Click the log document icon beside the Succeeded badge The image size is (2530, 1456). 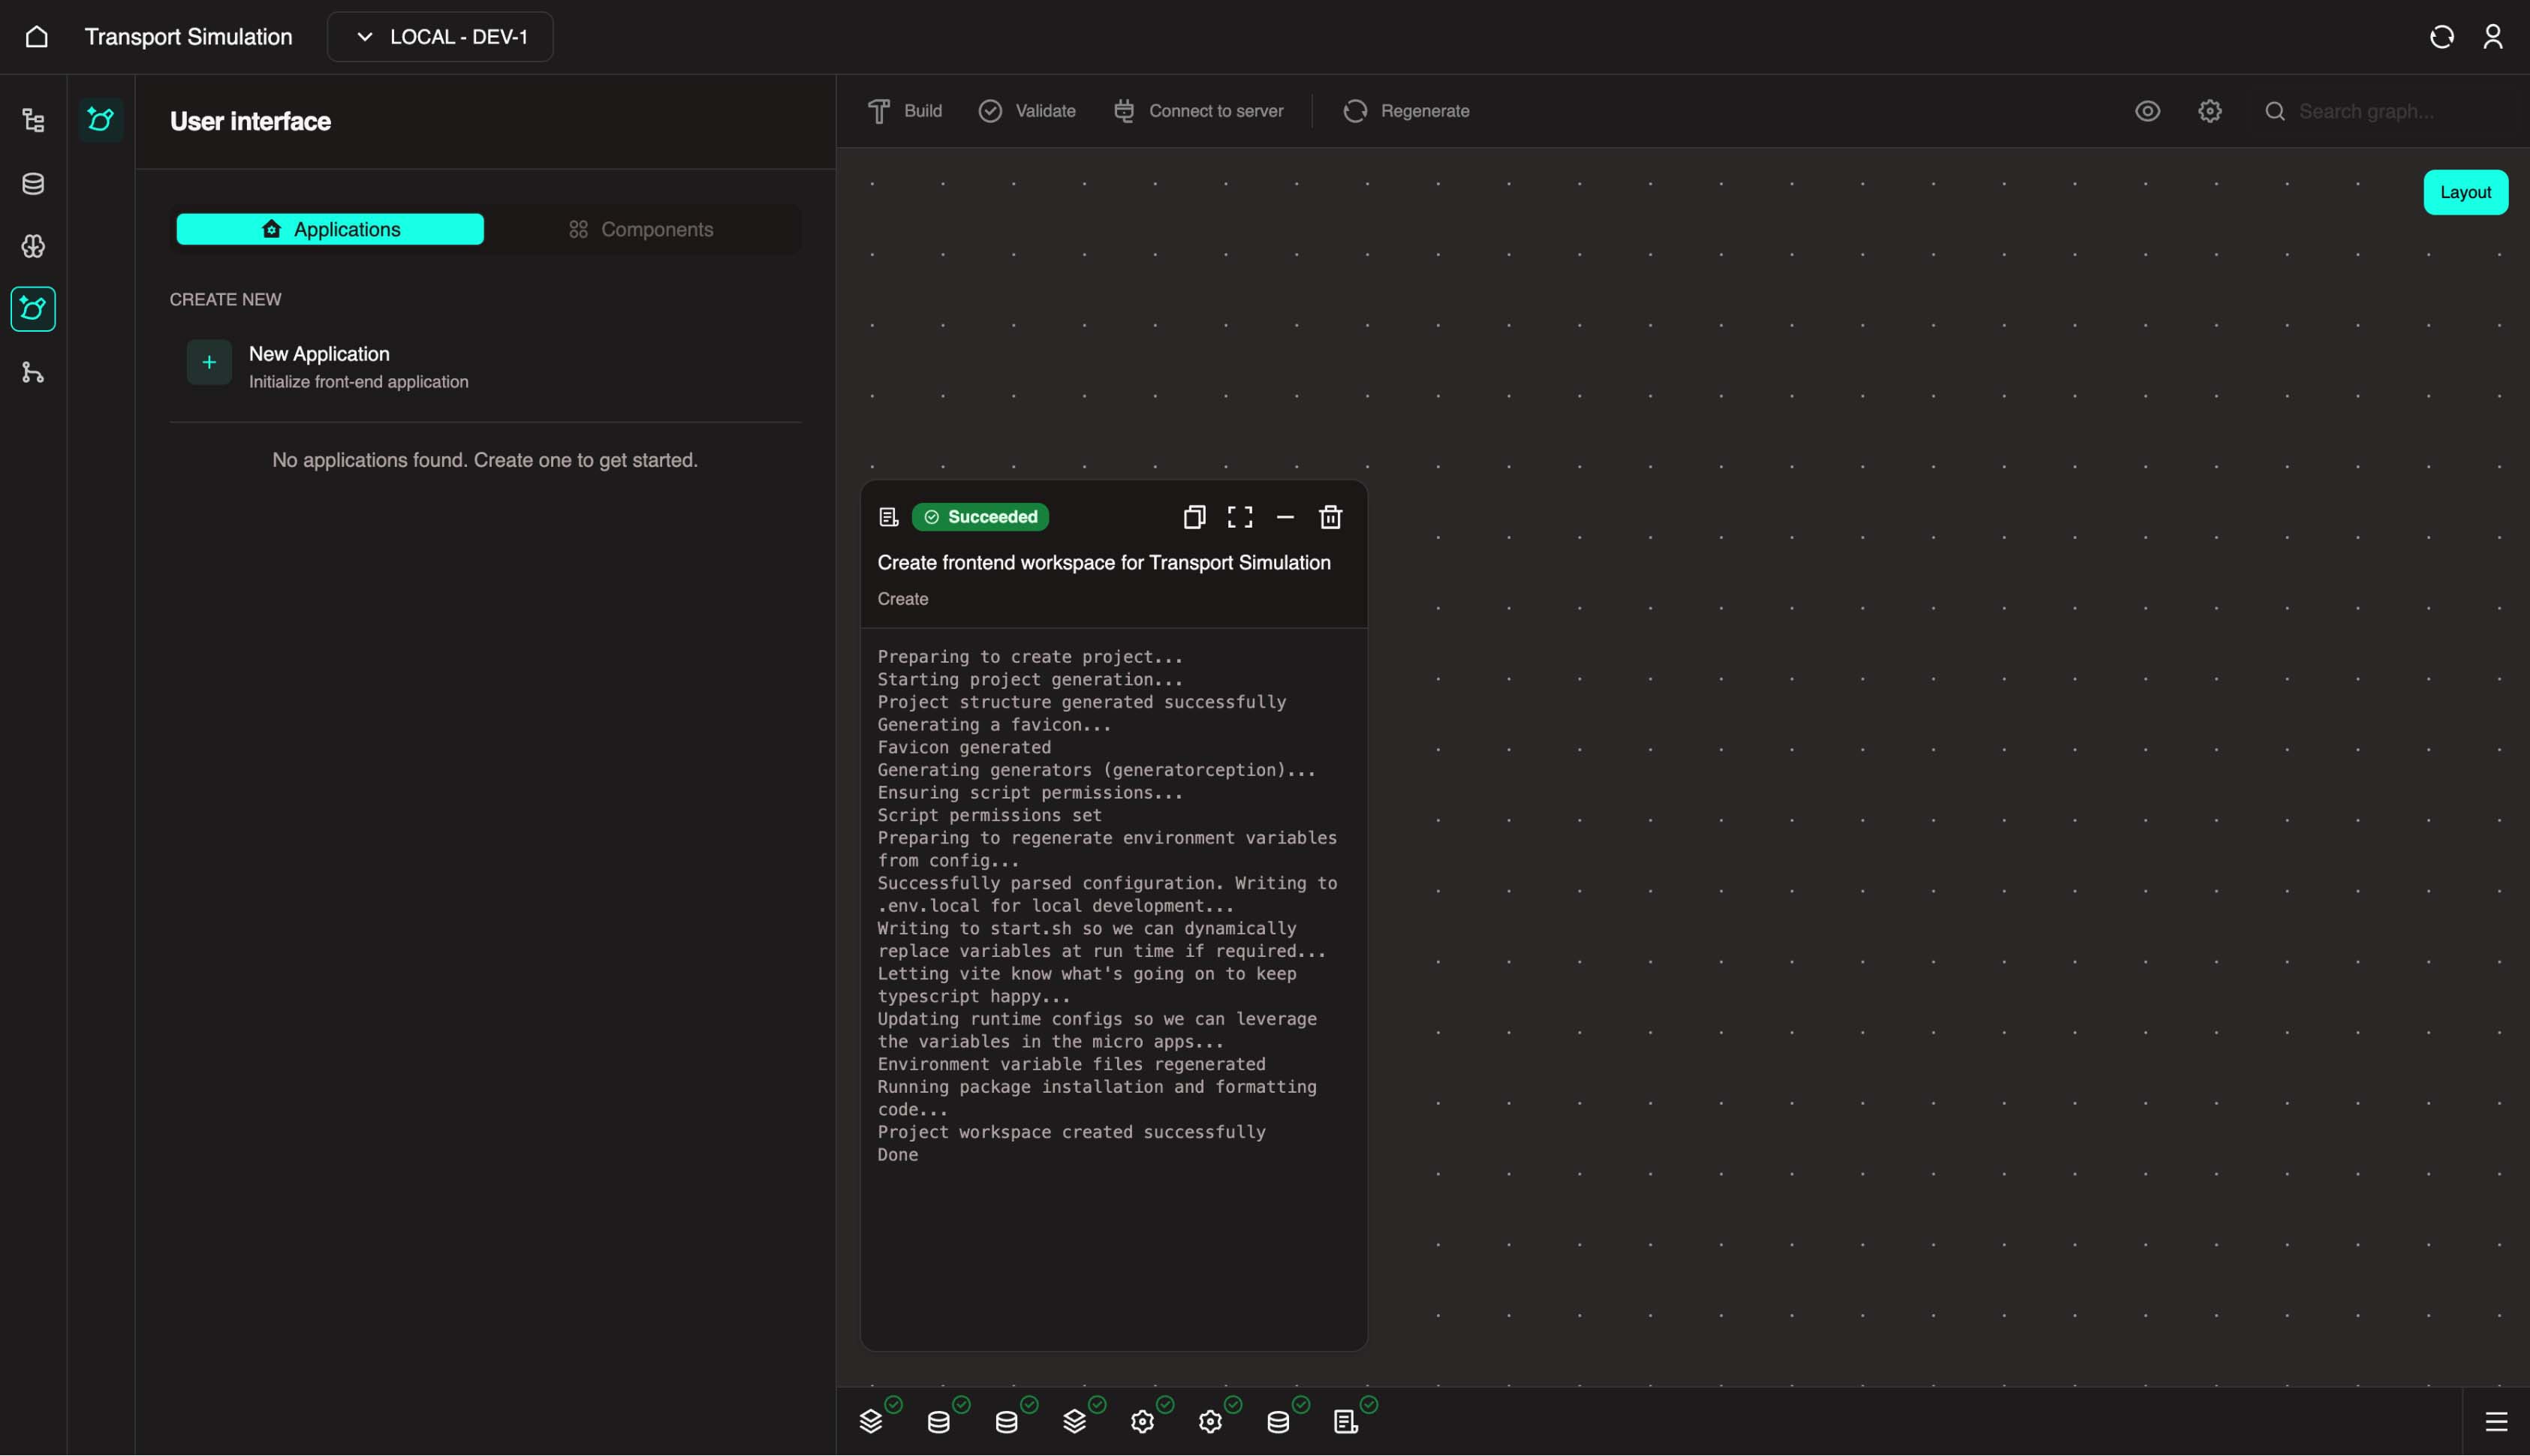click(888, 517)
